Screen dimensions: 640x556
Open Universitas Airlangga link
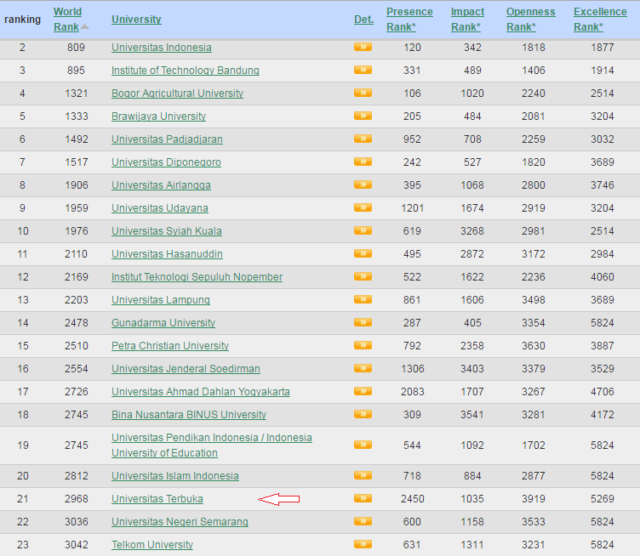pos(161,185)
